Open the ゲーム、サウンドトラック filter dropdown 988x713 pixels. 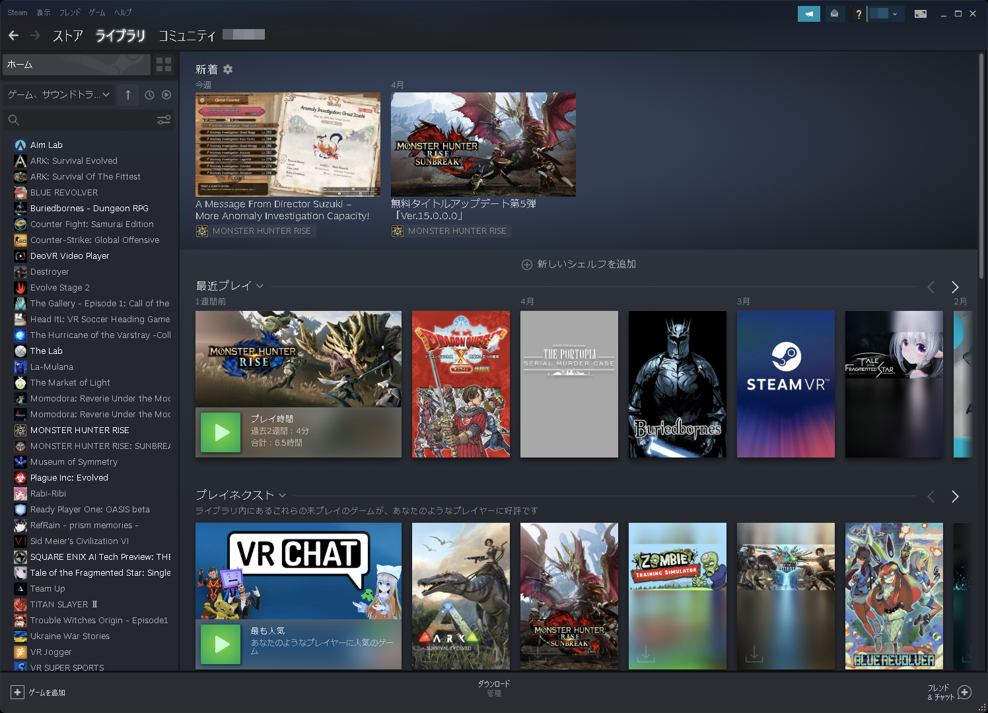click(58, 95)
